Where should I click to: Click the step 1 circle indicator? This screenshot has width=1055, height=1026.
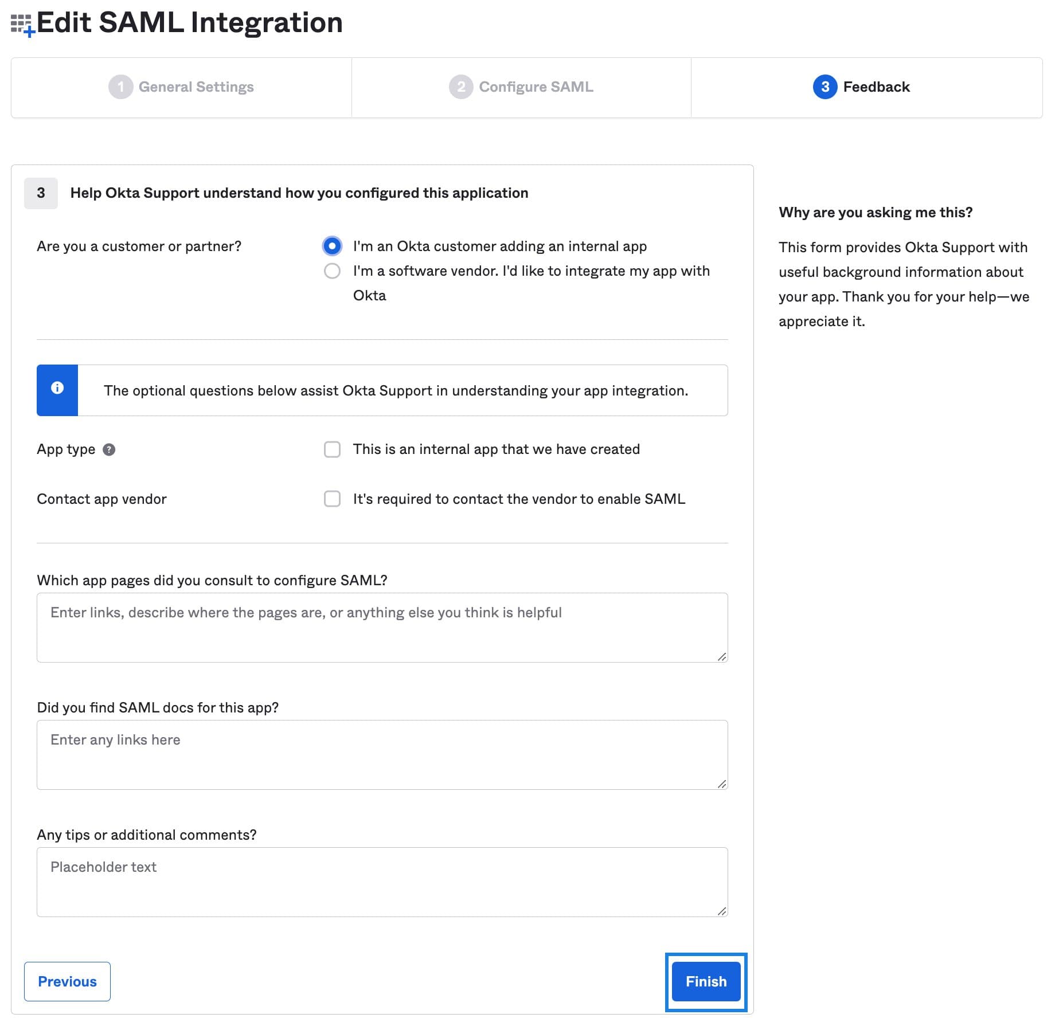coord(122,87)
